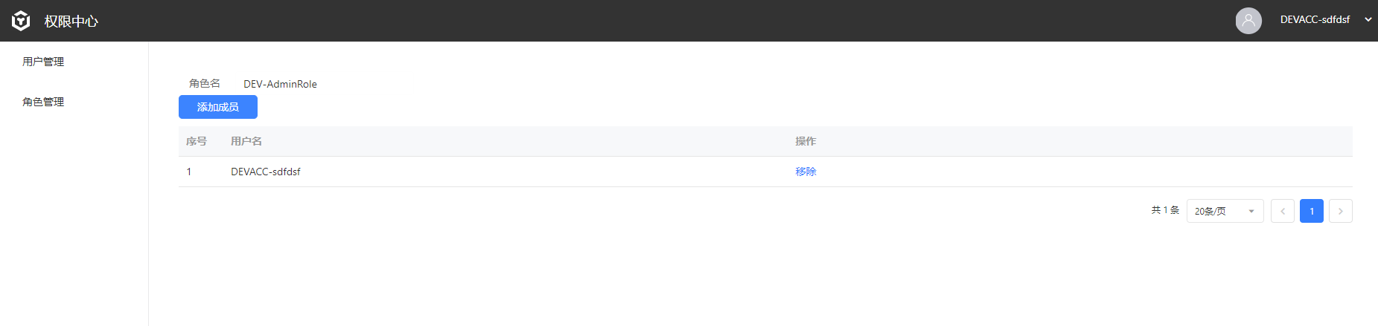Select the DEVACC-sdfdsf table row cell
1378x326 pixels.
266,172
